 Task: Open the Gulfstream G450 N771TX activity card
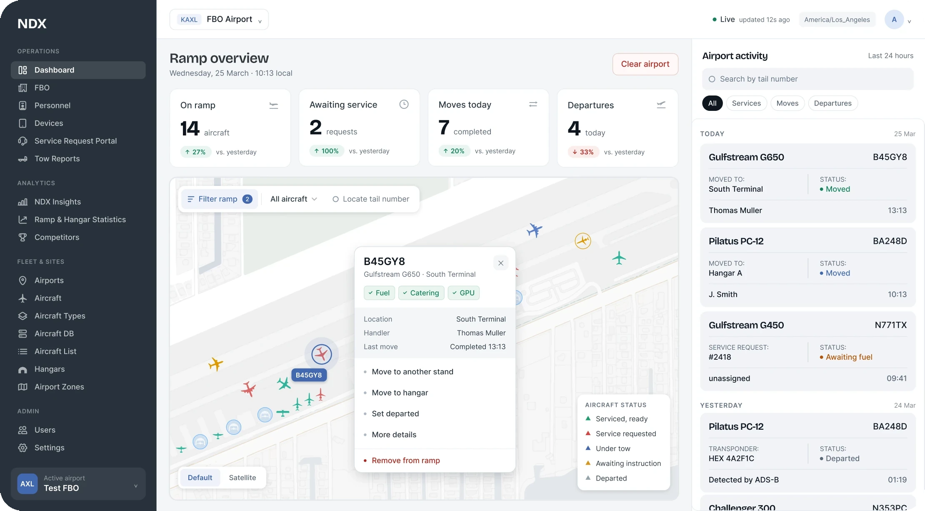(808, 351)
